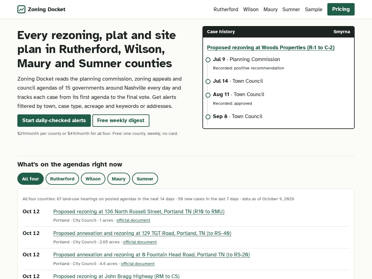This screenshot has height=279, width=372.
Task: Open John Bragg Highway rezoning case
Action: point(116,276)
